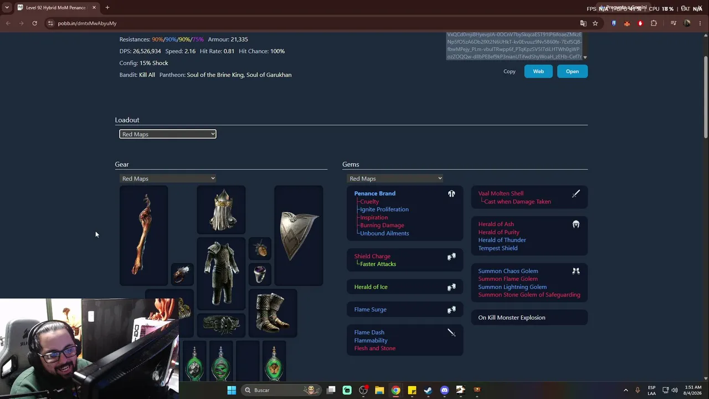Click the helmet item in Gear
Viewport: 709px width, 399px height.
221,210
